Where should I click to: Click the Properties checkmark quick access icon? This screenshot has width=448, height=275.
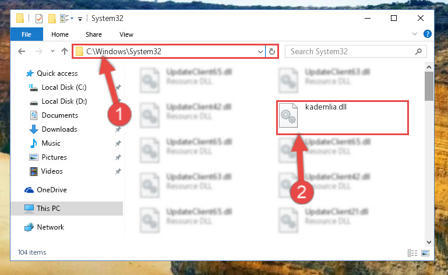pos(39,19)
